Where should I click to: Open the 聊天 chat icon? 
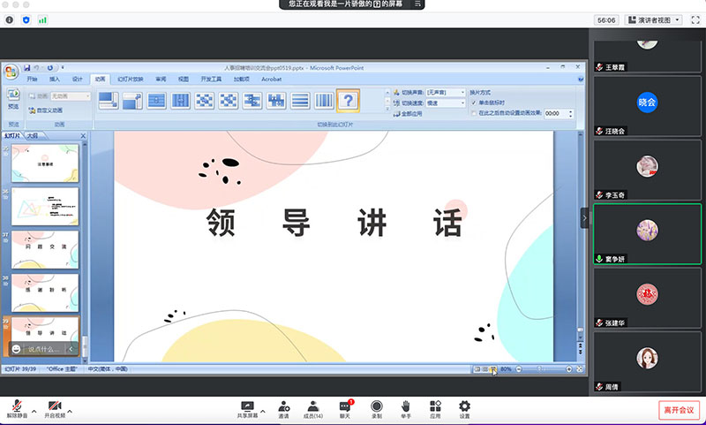tap(346, 406)
